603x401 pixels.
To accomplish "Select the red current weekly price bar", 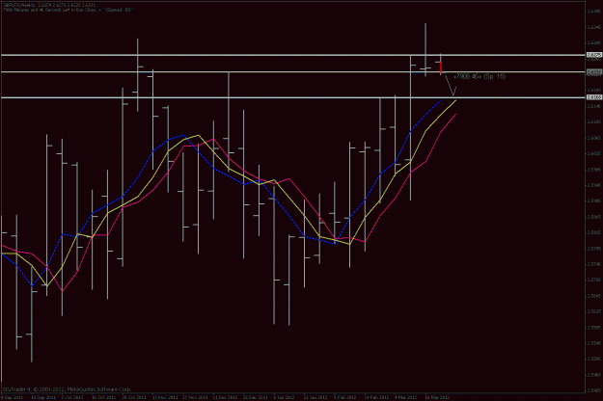I will coord(441,67).
